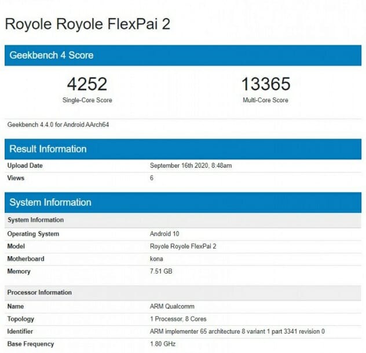Screen dimensions: 366x353
Task: Select the kona motherboard value
Action: point(156,259)
